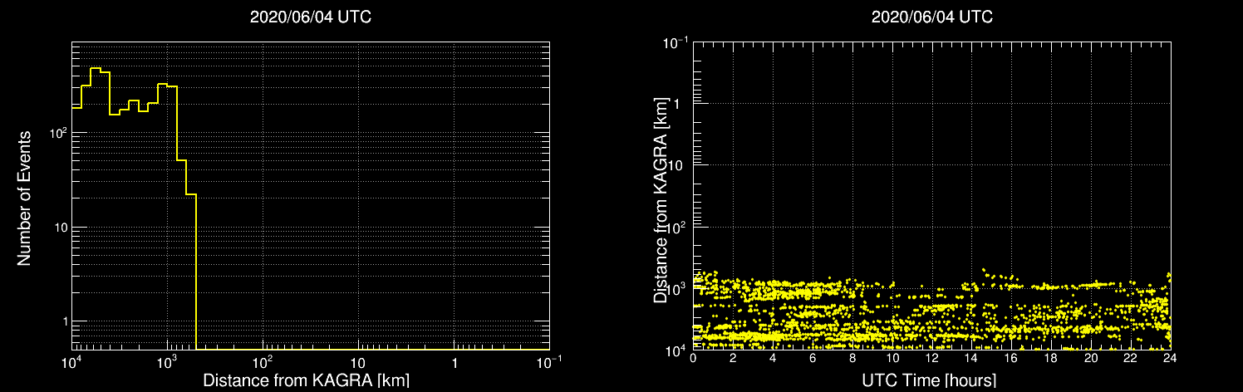This screenshot has height=392, width=1243.
Task: Click the 10^3 tick on scatter plot y-axis
Action: 676,288
